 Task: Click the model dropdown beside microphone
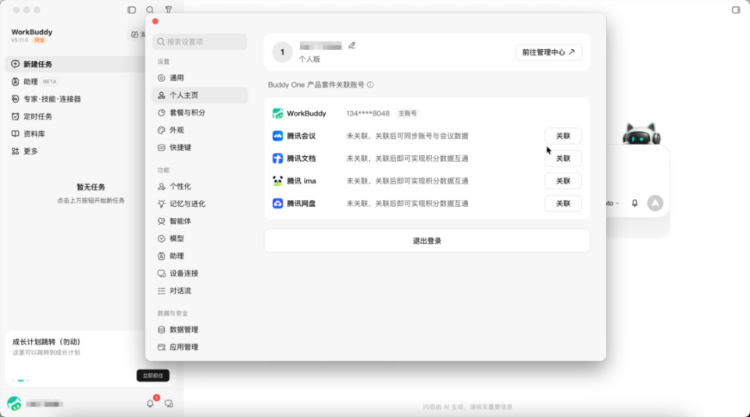[x=612, y=203]
